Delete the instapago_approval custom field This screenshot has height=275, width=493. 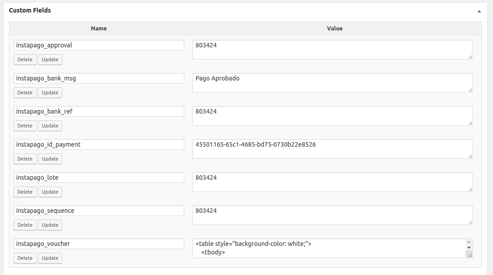[x=25, y=59]
